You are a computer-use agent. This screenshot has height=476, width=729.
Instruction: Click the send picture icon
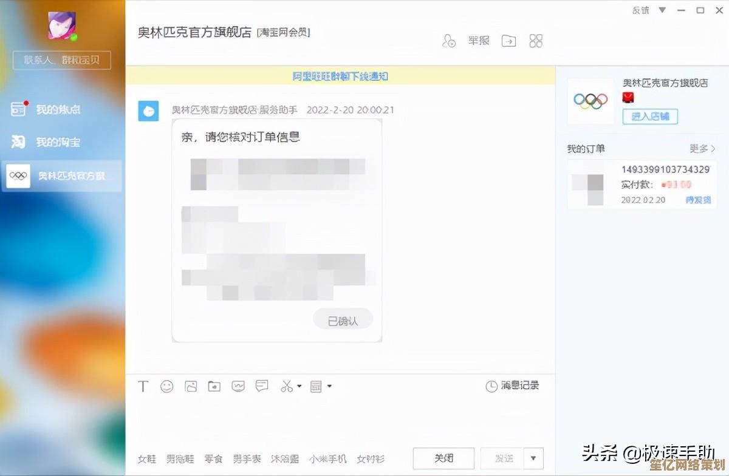coord(191,386)
